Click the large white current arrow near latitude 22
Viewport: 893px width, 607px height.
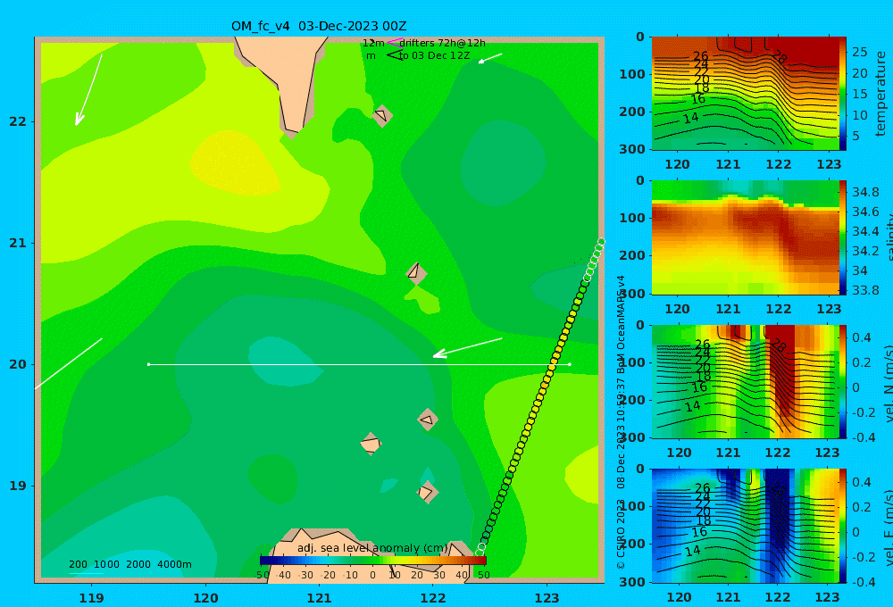pyautogui.click(x=88, y=89)
